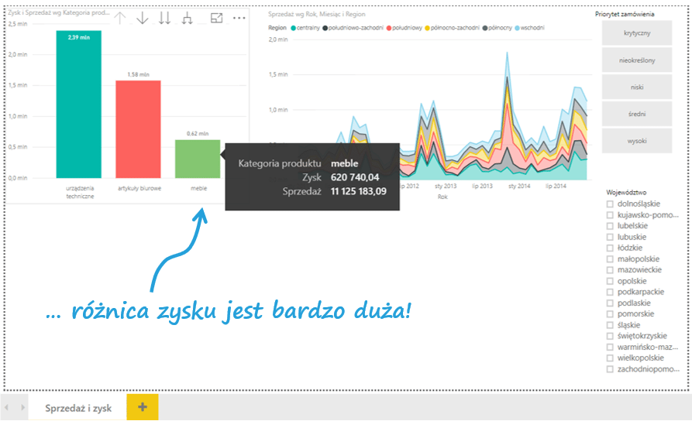This screenshot has height=421, width=692.
Task: Select the wysoki priority slicer button
Action: 636,141
